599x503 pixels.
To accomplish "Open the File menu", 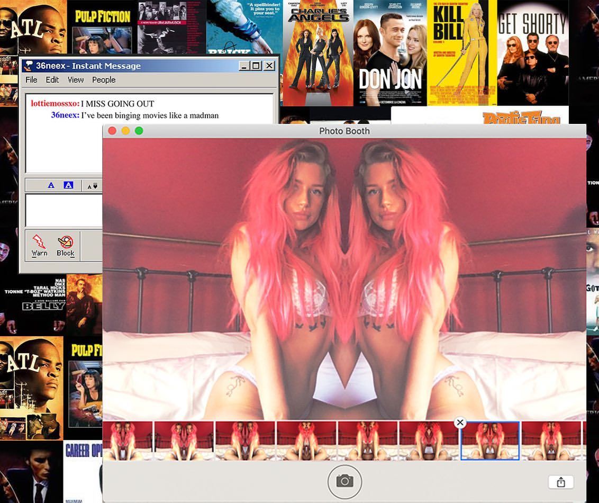I will [x=31, y=80].
